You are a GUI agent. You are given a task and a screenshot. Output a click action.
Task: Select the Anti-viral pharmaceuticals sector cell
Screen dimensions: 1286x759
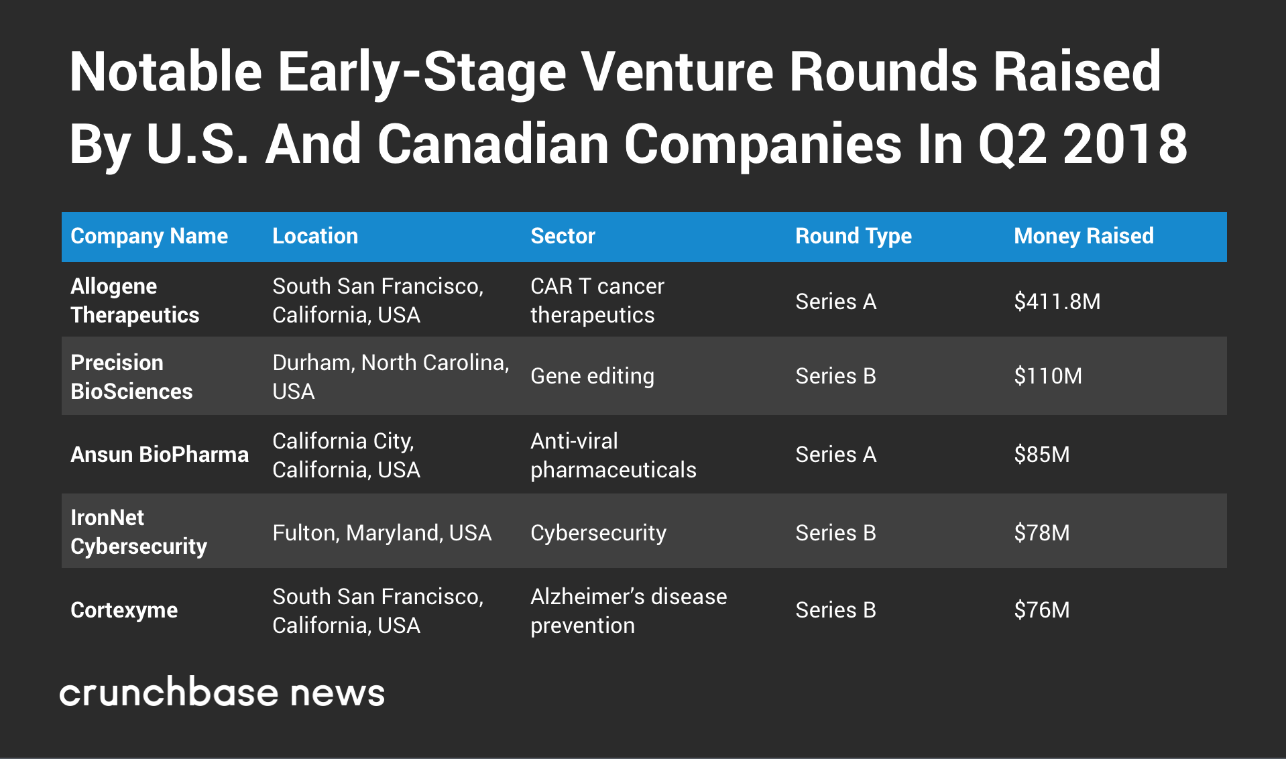tap(613, 455)
